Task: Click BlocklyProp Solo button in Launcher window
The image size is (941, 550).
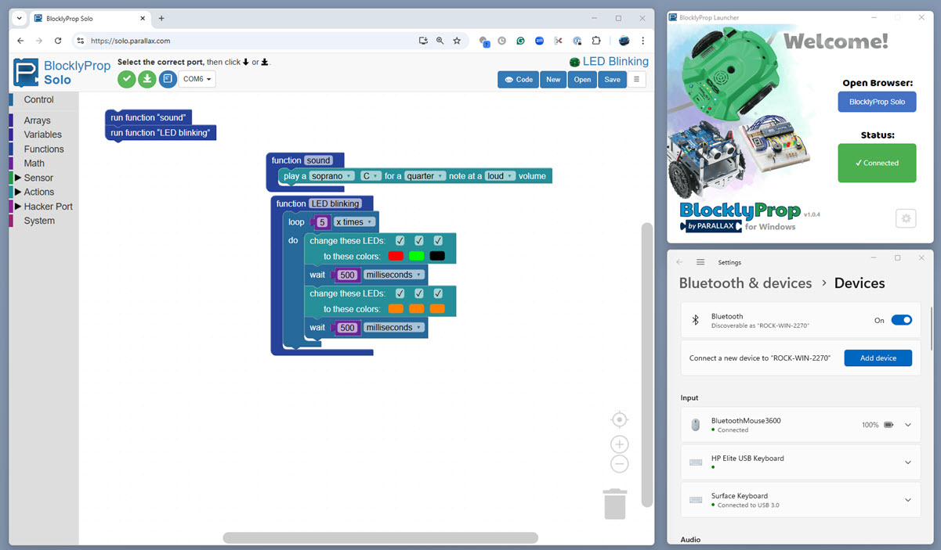Action: click(877, 102)
